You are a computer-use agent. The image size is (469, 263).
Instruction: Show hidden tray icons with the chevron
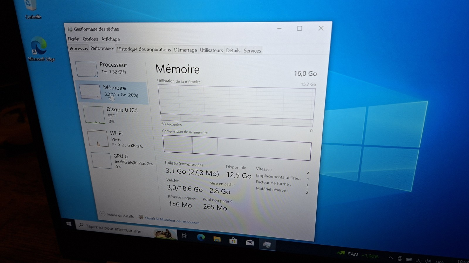pyautogui.click(x=390, y=257)
